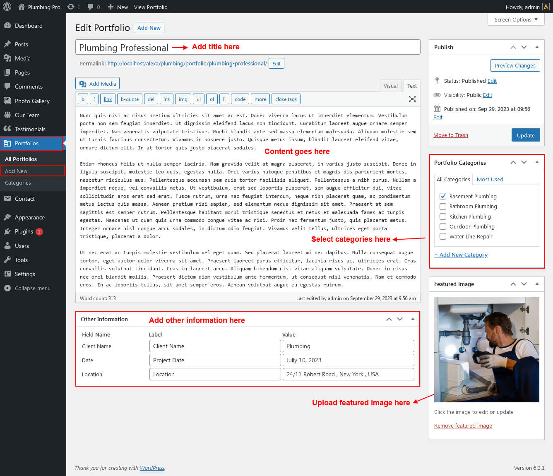Click the Posts pin icon

point(7,44)
